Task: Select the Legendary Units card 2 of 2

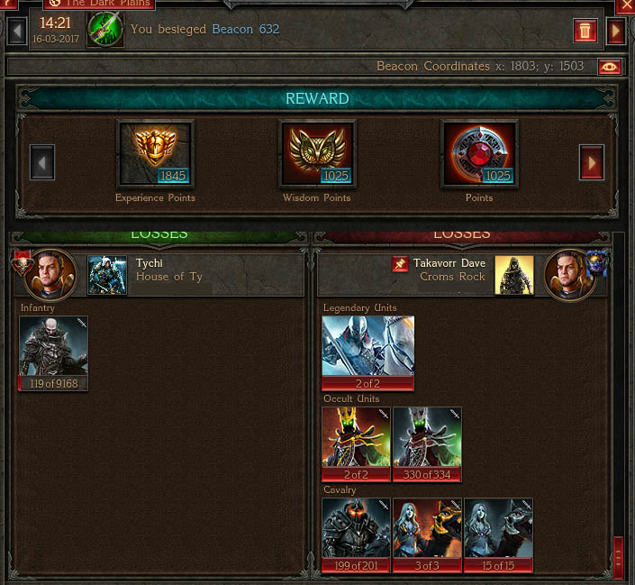Action: click(367, 353)
